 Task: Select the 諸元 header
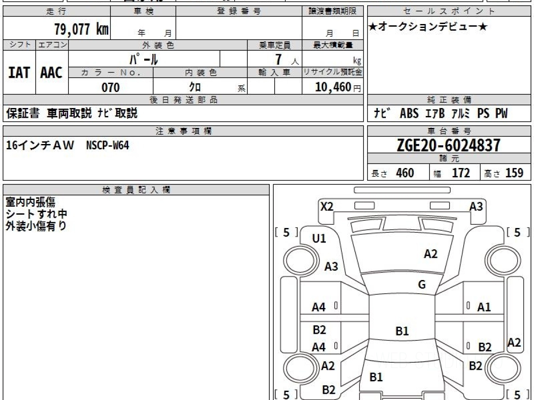point(449,159)
